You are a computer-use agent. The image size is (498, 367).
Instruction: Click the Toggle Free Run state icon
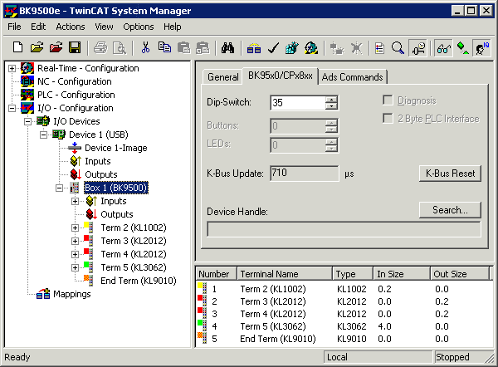[418, 48]
